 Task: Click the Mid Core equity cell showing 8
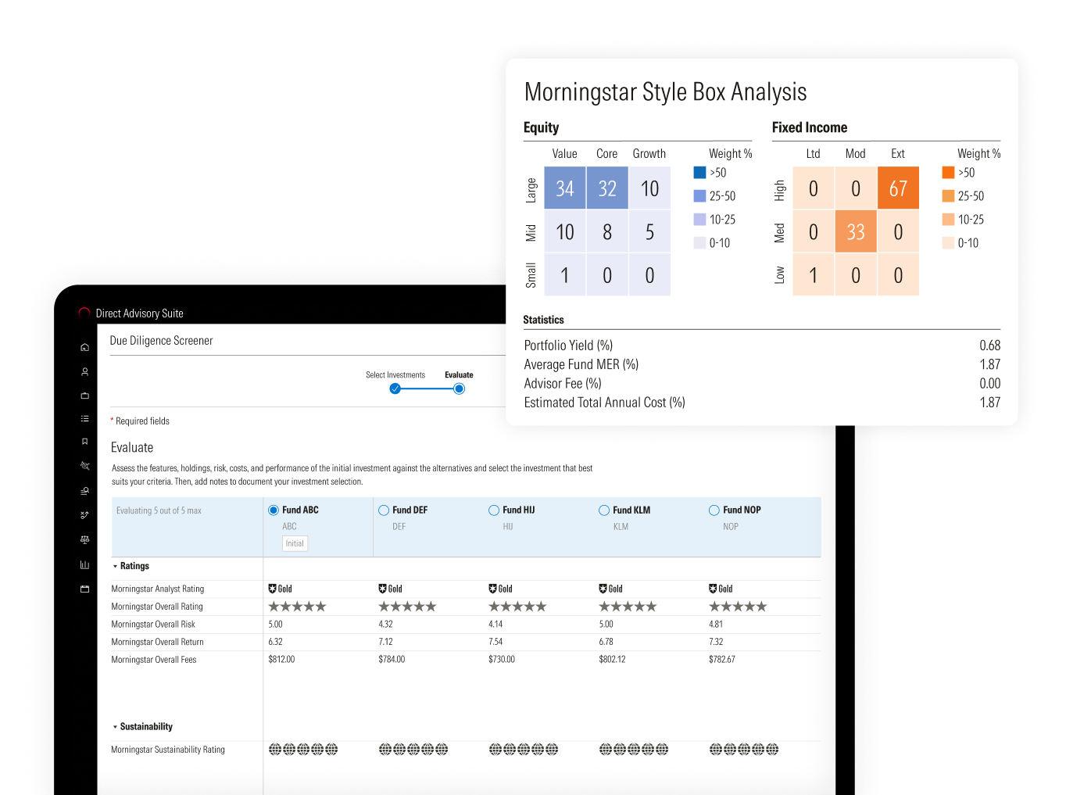607,231
